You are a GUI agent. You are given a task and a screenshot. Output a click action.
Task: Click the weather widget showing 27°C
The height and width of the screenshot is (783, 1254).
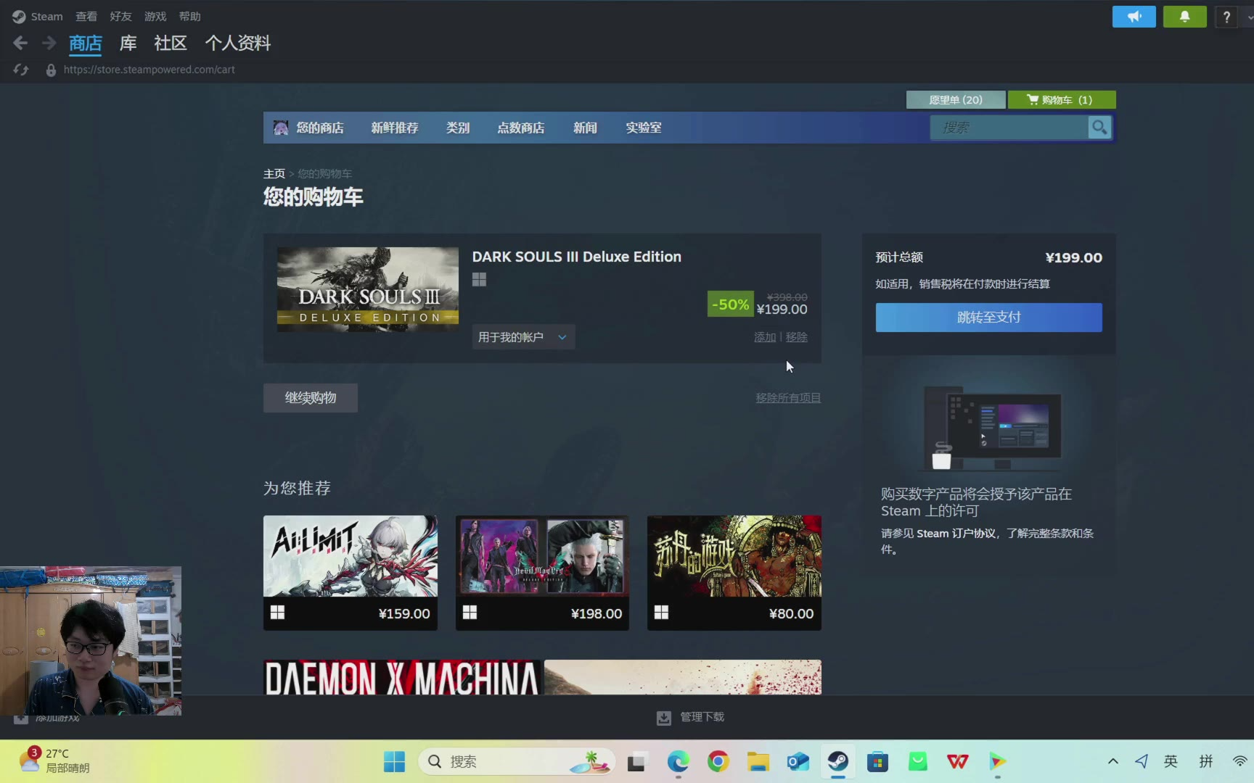coord(54,761)
